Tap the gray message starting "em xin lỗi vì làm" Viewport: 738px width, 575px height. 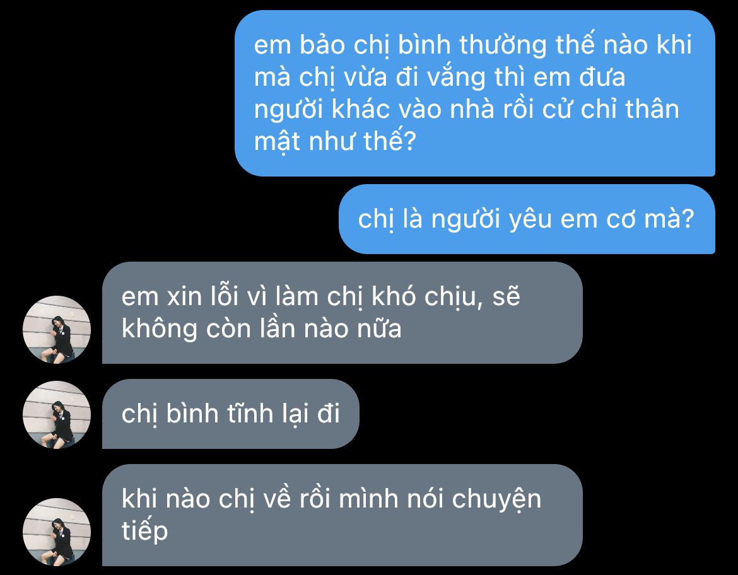(x=342, y=313)
